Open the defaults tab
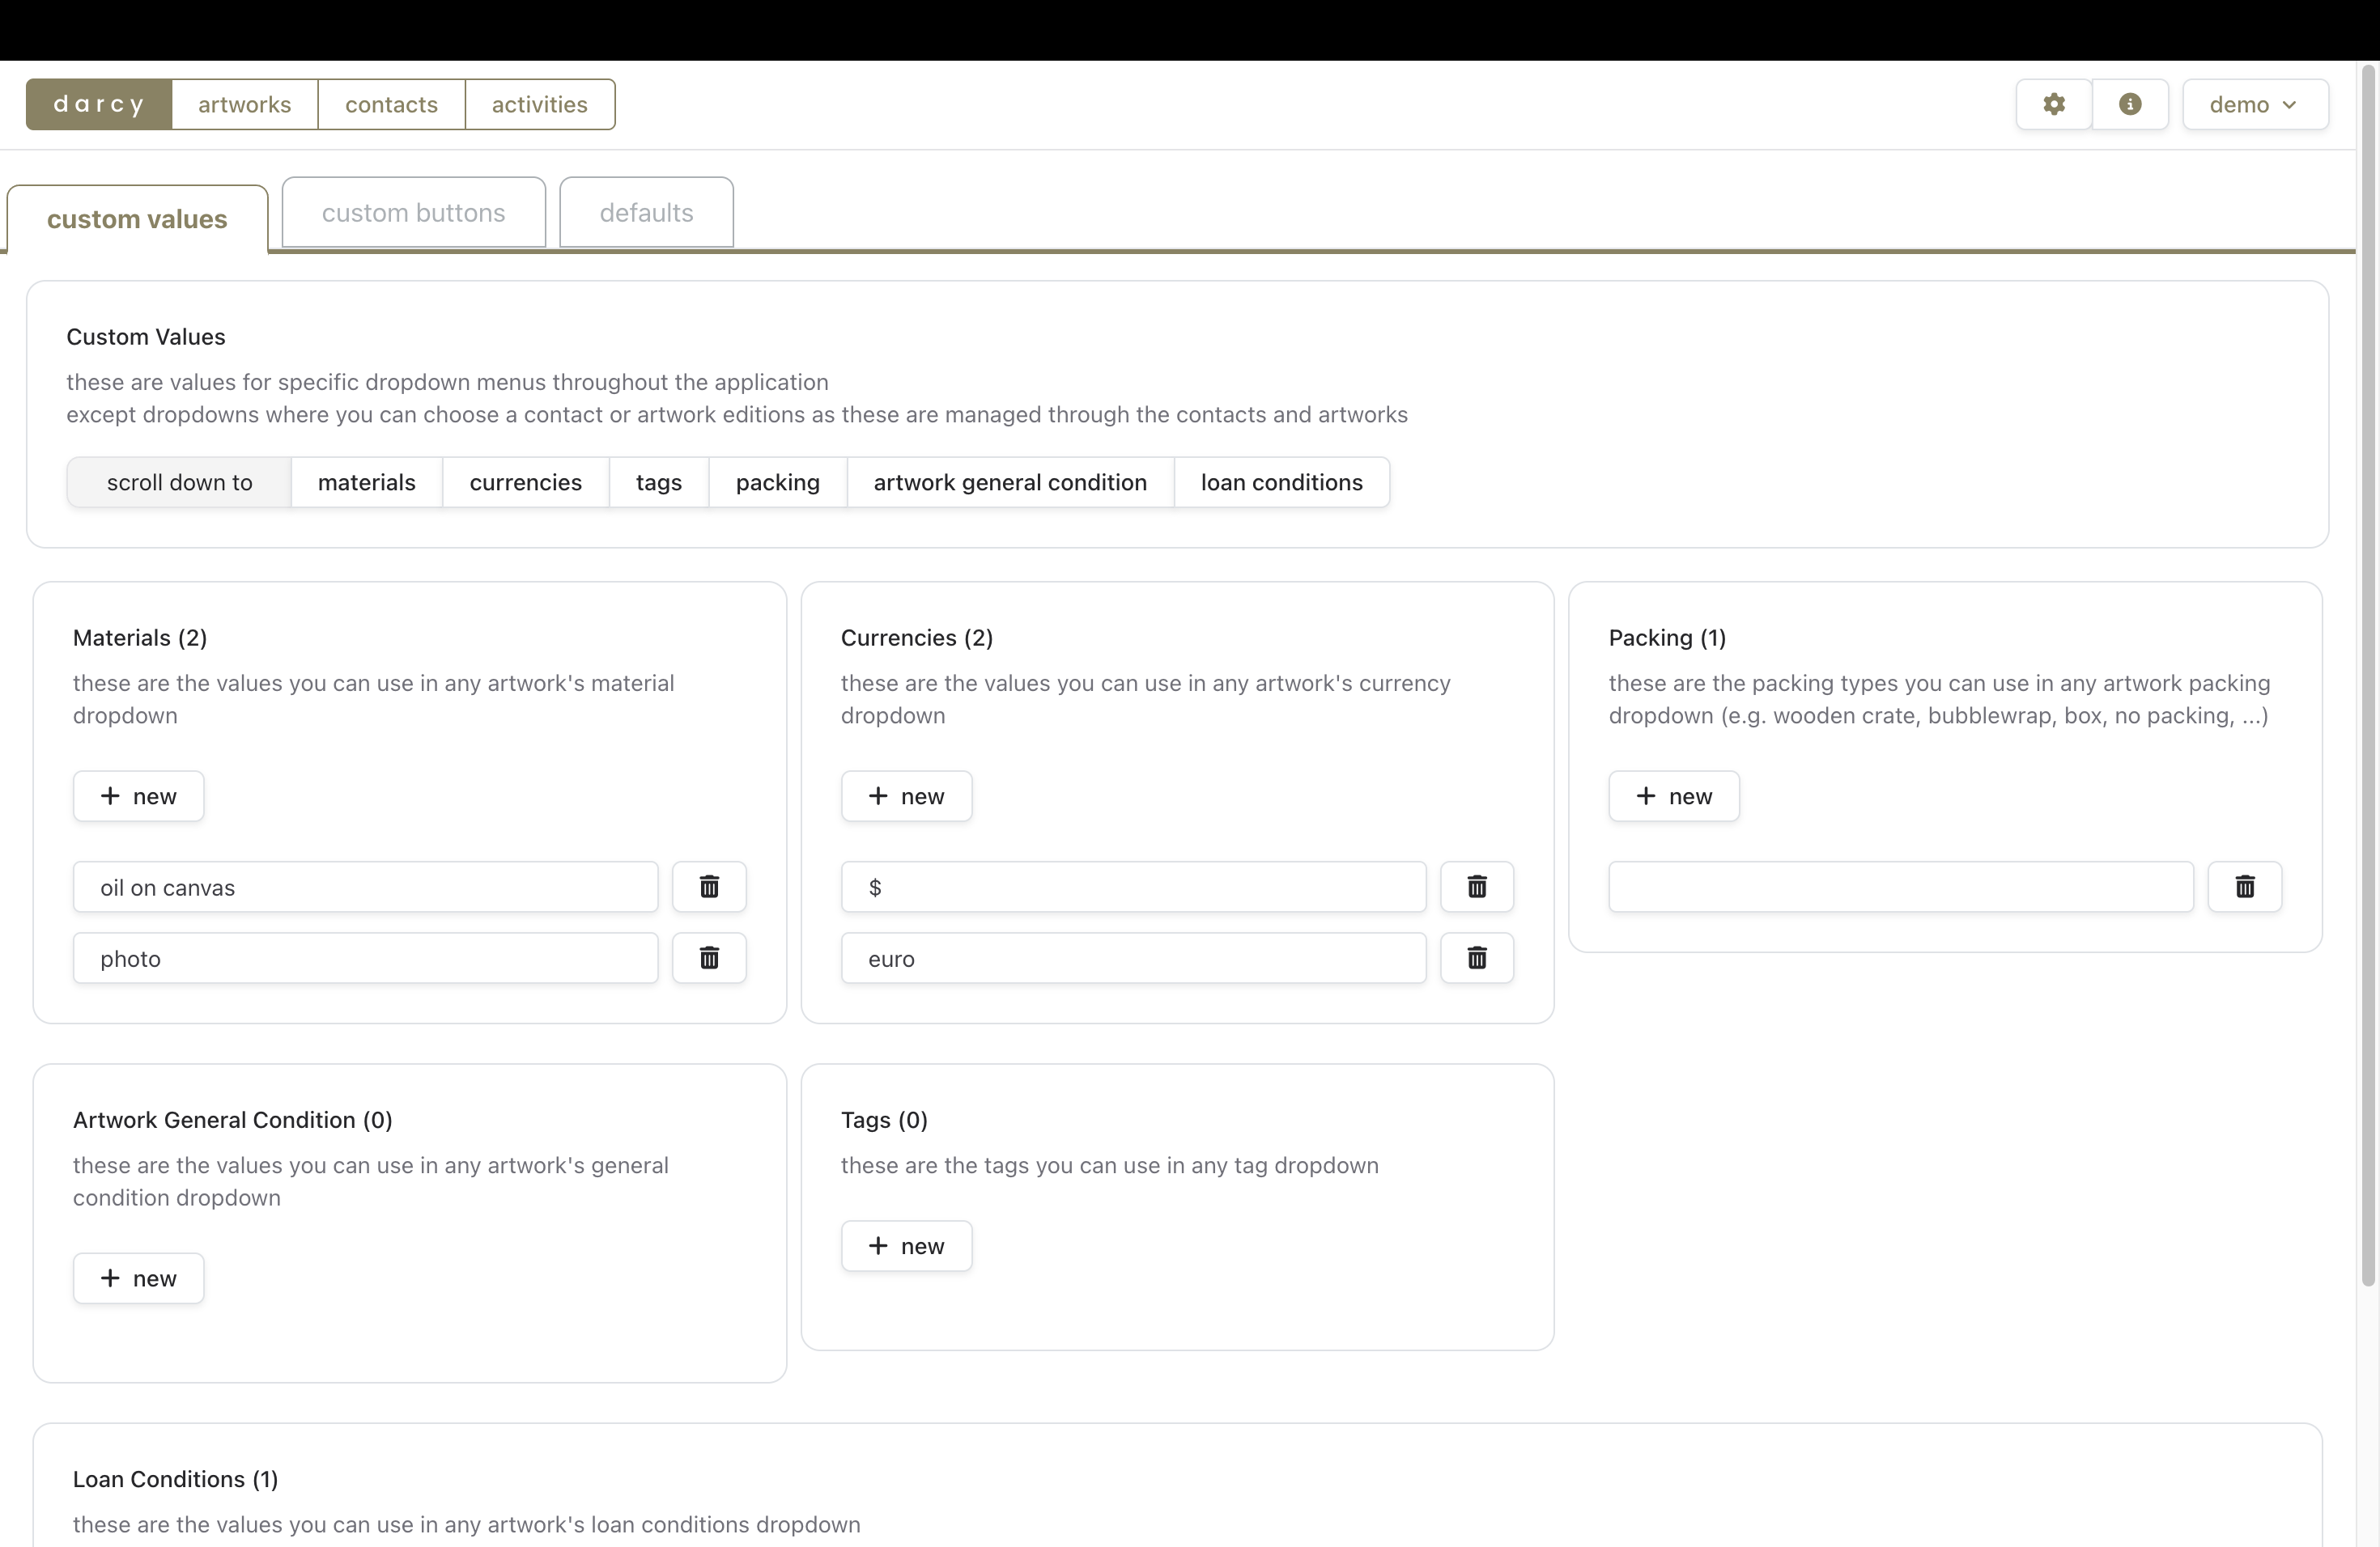The height and width of the screenshot is (1547, 2380). pos(646,212)
